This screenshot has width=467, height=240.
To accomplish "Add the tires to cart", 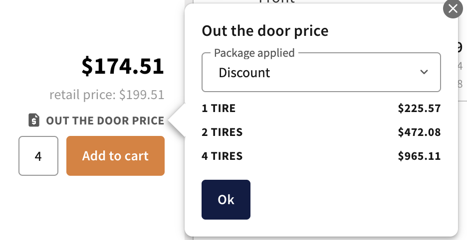I will 116,156.
